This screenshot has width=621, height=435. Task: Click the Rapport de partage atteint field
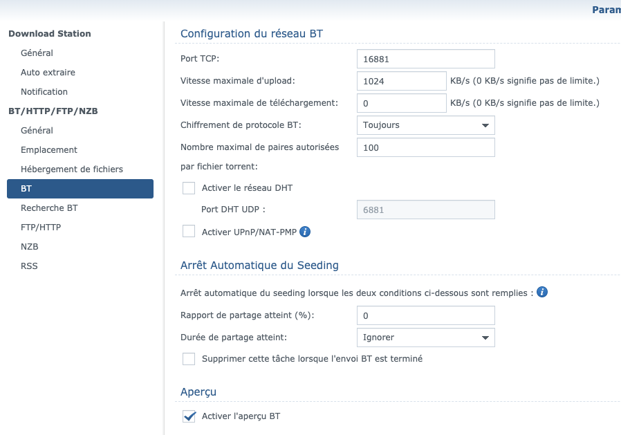point(426,316)
